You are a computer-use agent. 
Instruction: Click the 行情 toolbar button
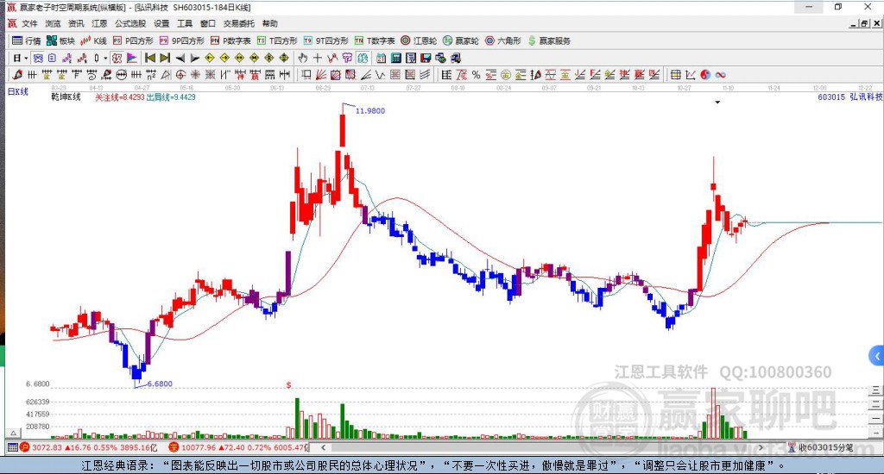pos(27,41)
